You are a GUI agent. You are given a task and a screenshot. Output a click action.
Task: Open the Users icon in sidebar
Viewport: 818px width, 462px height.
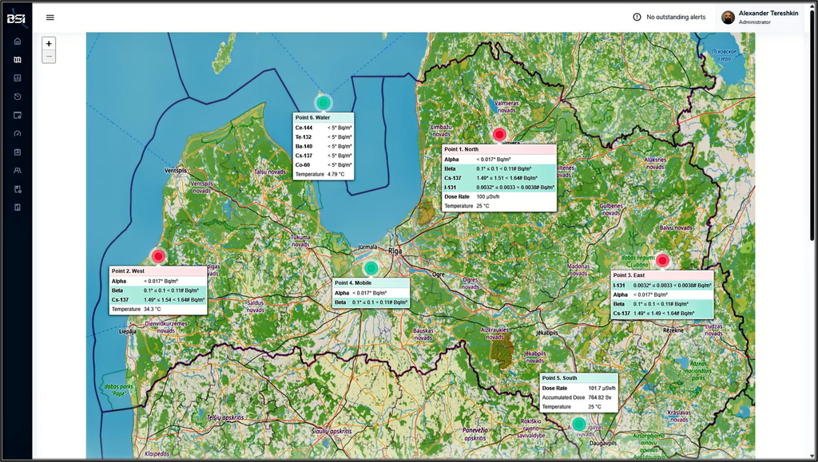[18, 170]
